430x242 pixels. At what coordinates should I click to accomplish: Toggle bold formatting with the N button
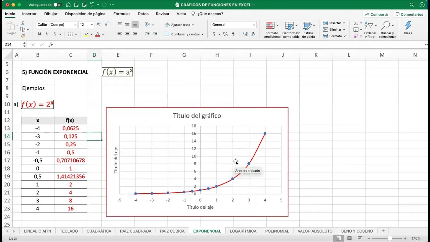coord(39,34)
